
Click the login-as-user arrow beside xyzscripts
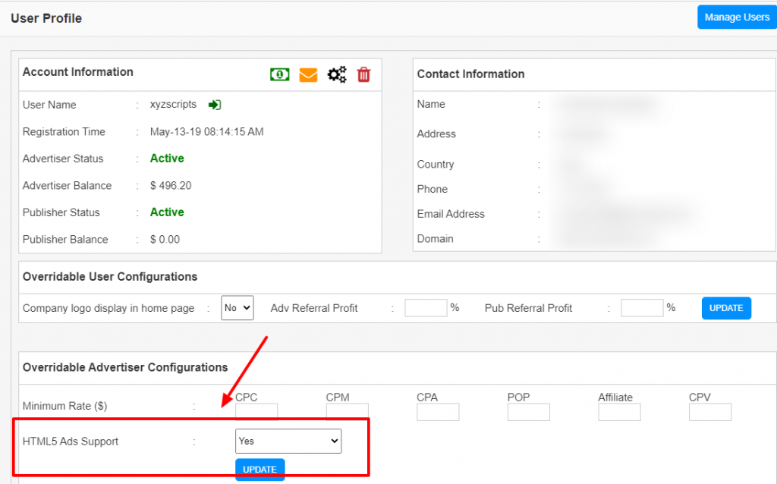[214, 104]
